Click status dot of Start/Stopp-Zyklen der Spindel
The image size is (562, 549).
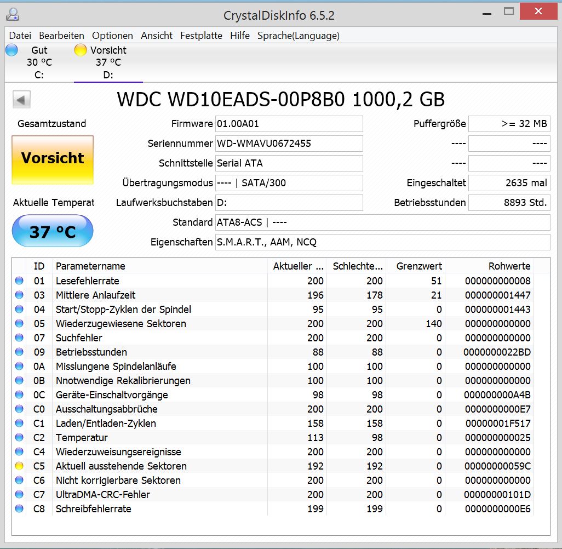click(19, 309)
